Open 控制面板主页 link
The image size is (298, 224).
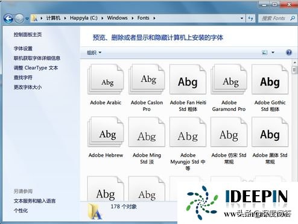28,34
